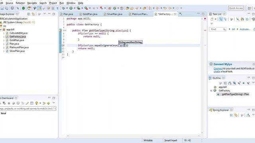Viewport: 255px width, 143px height.
Task: Open the Debug button dropdown arrow
Action: pyautogui.click(x=67, y=8)
